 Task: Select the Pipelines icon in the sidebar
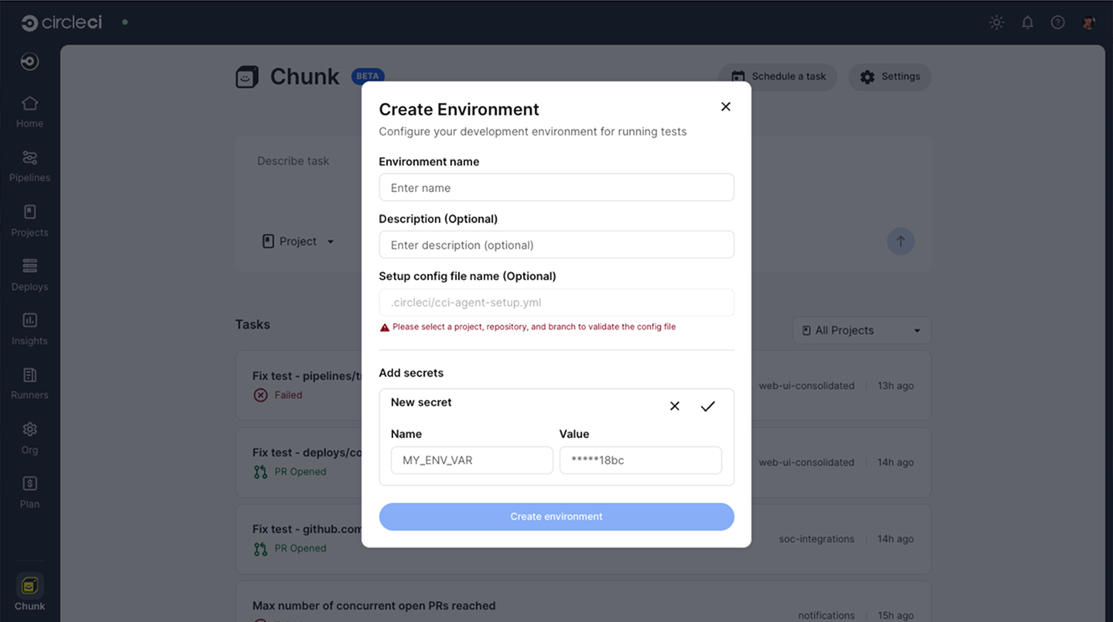pos(29,164)
